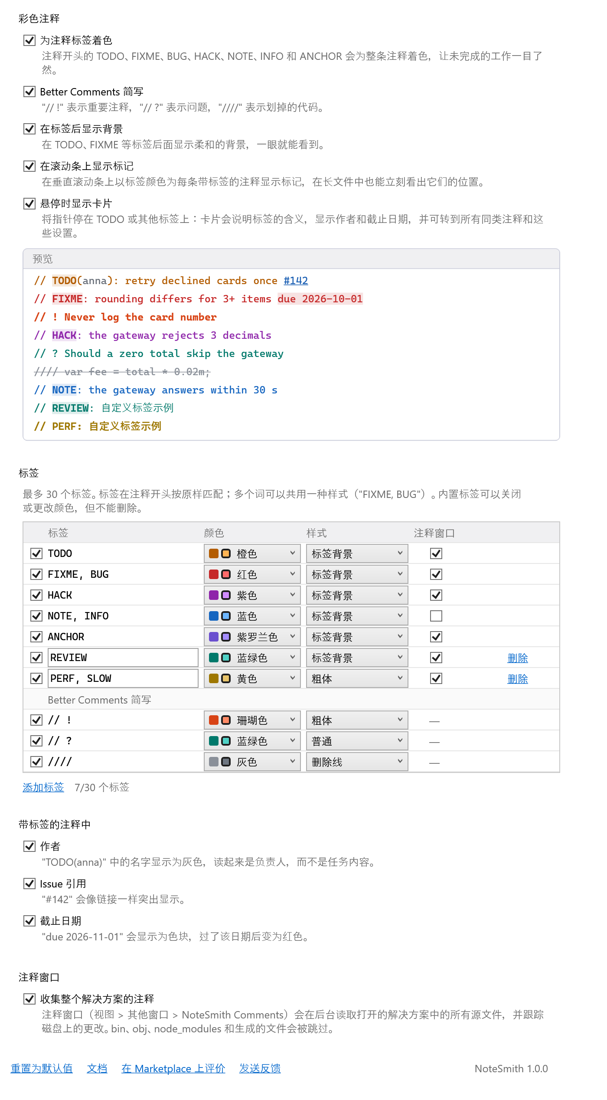Screen dimensions: 607x1100
Task: Uncheck 作者 option
Action: (29, 846)
